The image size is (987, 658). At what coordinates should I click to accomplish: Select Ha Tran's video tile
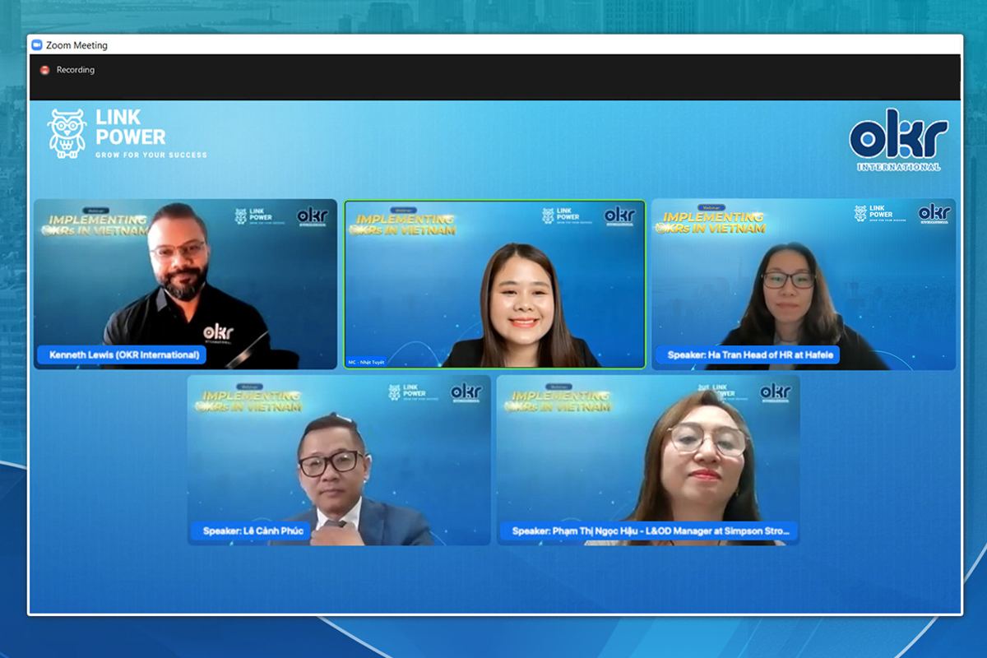(x=804, y=284)
